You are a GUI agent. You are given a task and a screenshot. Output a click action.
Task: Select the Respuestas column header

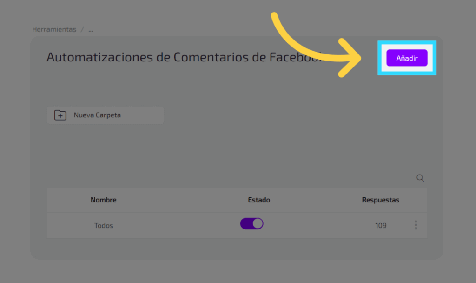(x=380, y=200)
